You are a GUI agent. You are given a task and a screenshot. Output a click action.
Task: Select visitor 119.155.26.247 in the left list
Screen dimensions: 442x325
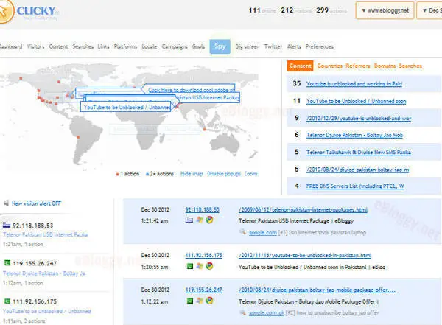pos(35,263)
